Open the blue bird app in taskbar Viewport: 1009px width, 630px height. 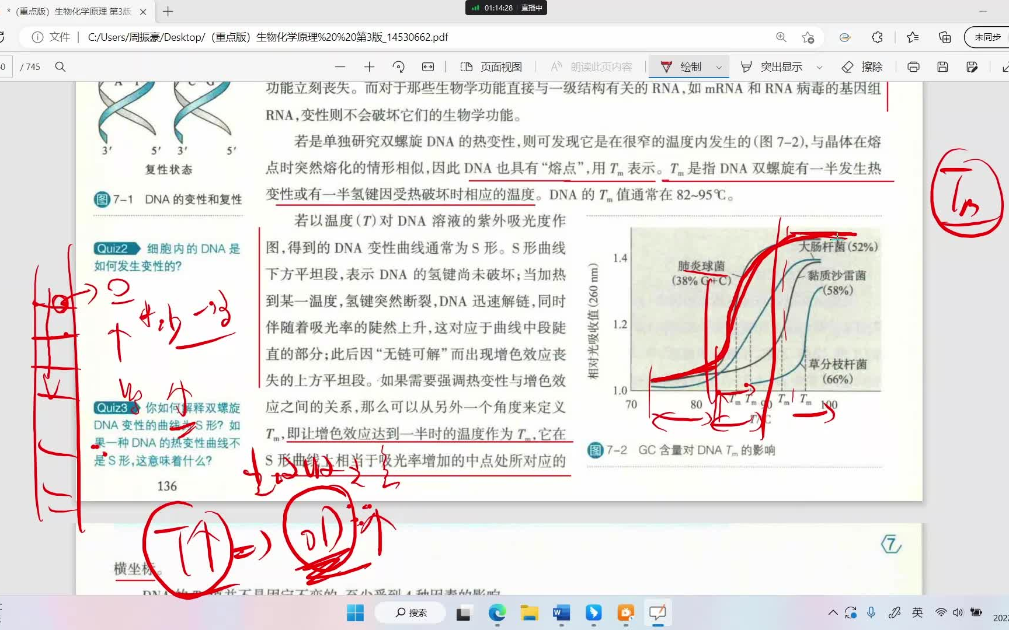(594, 612)
